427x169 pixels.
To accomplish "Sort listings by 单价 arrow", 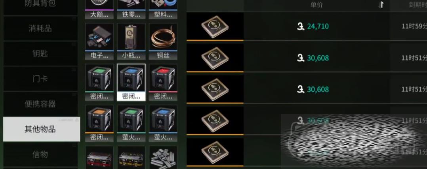I will tap(381, 5).
